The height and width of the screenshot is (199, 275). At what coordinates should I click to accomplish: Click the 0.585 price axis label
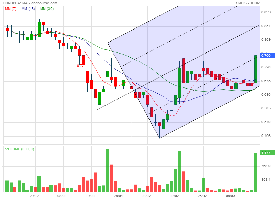click(x=266, y=108)
